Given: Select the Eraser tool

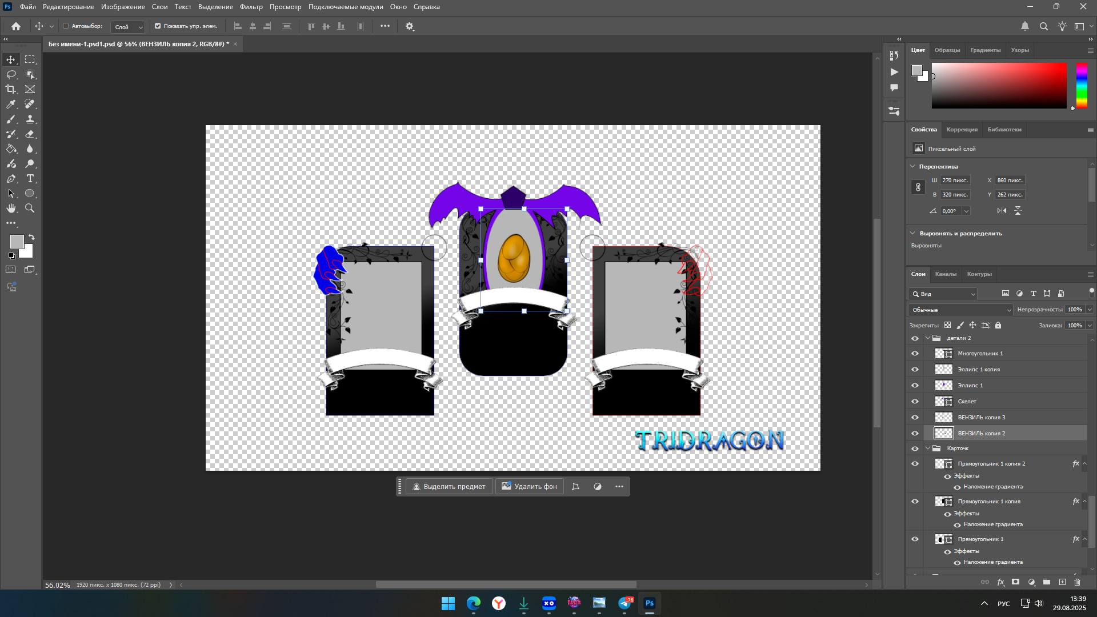Looking at the screenshot, I should tap(30, 134).
